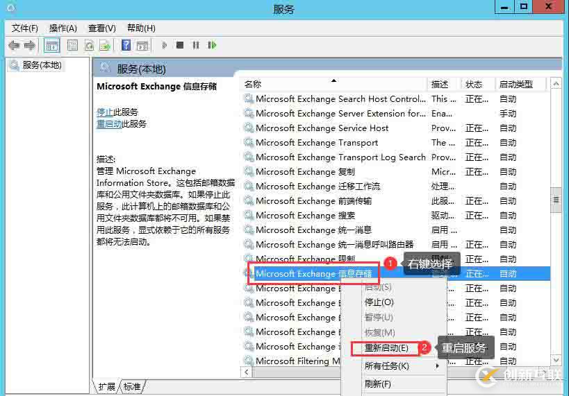569x396 pixels.
Task: Select gear icon of Exchange Service Host
Action: [x=249, y=128]
